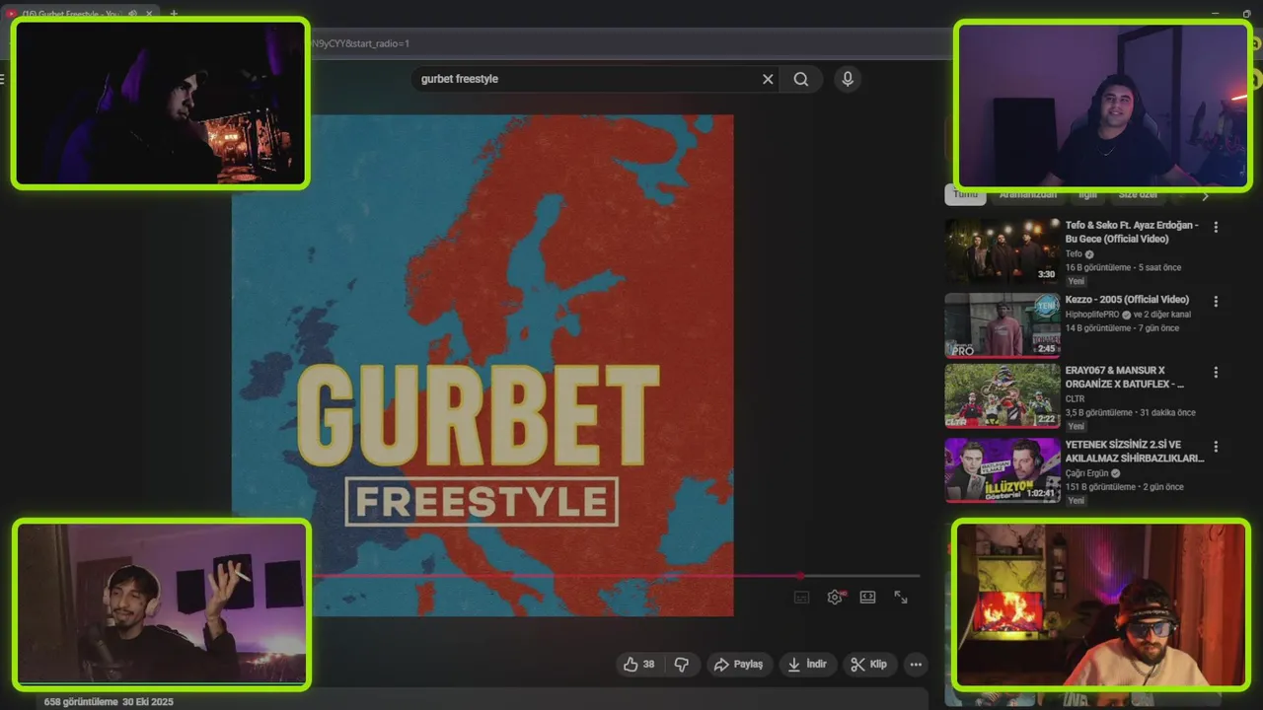Click the progress bar scrubber handle
Screen dimensions: 1263x710
(x=801, y=576)
